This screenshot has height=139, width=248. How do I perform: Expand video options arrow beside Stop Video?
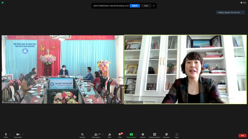23,134
